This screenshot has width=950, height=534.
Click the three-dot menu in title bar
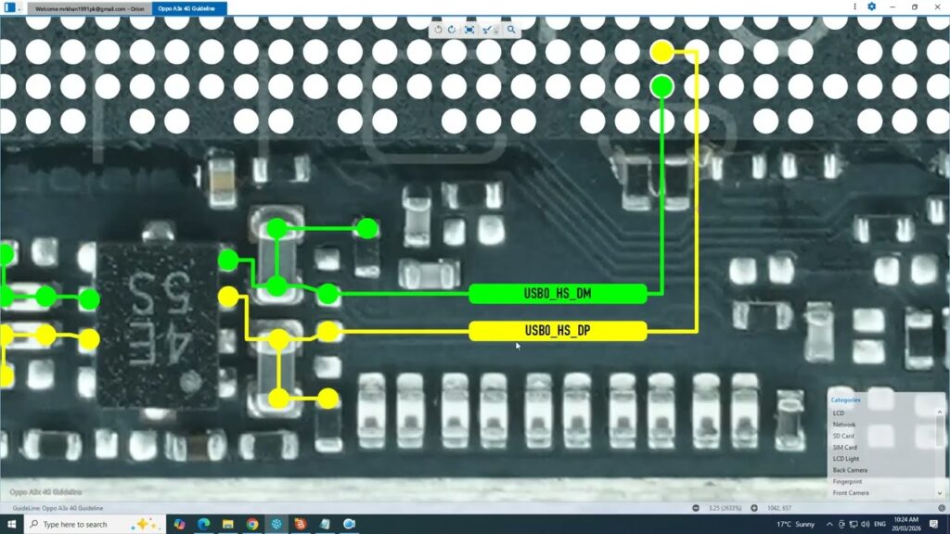pyautogui.click(x=854, y=6)
